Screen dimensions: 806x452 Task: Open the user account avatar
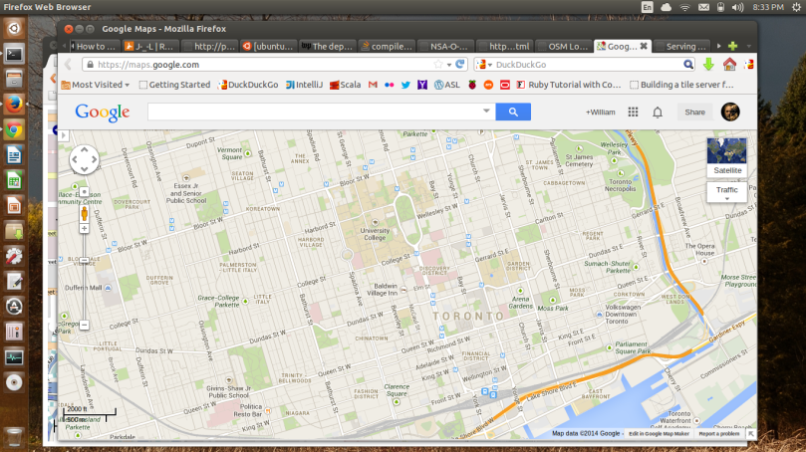coord(730,112)
